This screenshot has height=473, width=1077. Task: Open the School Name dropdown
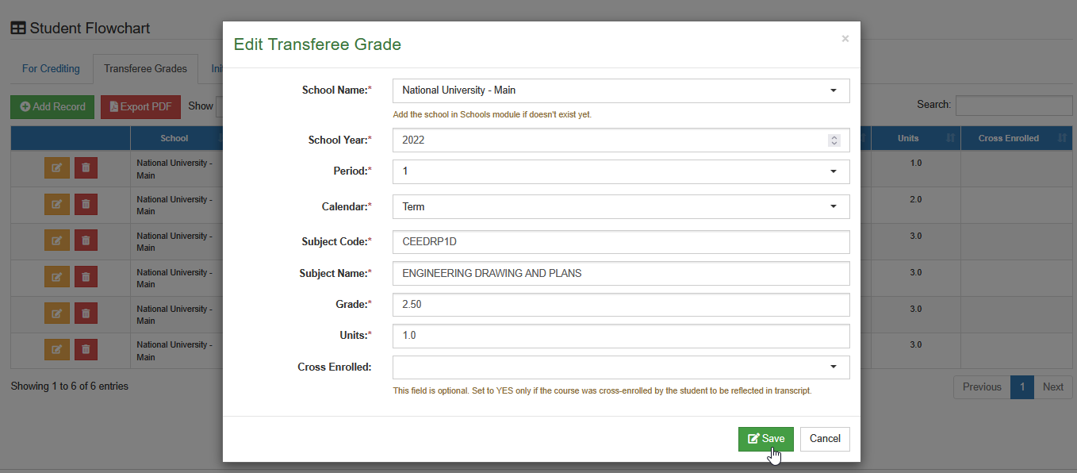pos(621,90)
